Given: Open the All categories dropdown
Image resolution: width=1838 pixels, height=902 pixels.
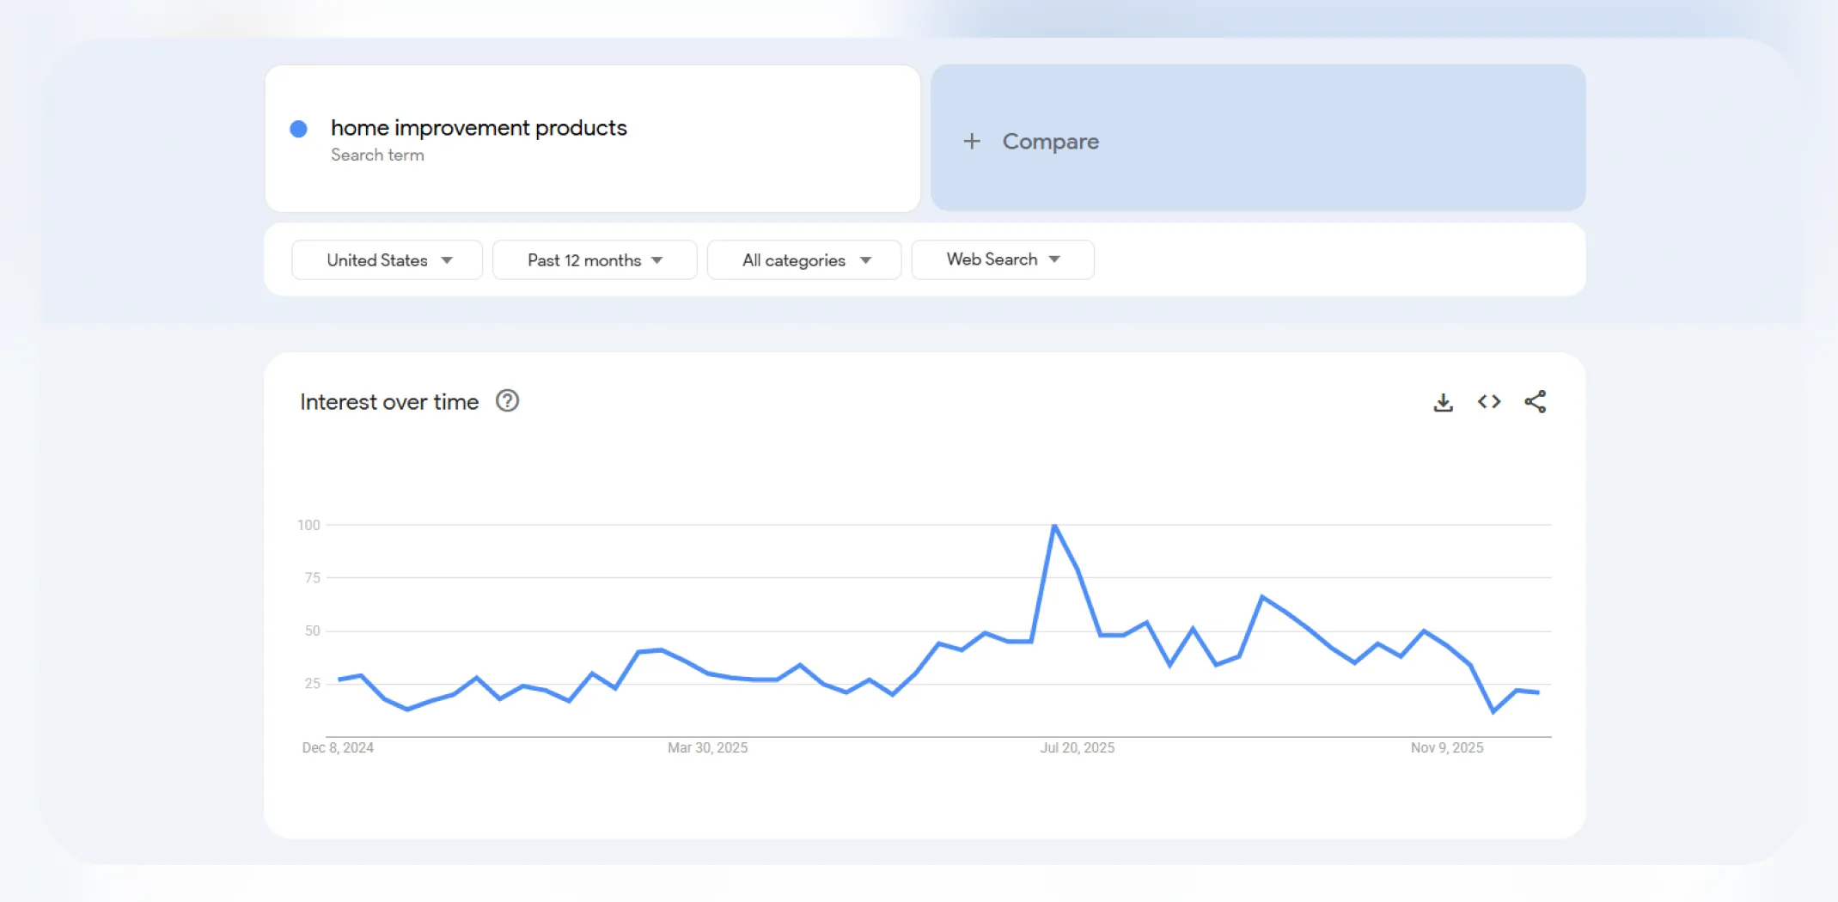Looking at the screenshot, I should pos(803,259).
